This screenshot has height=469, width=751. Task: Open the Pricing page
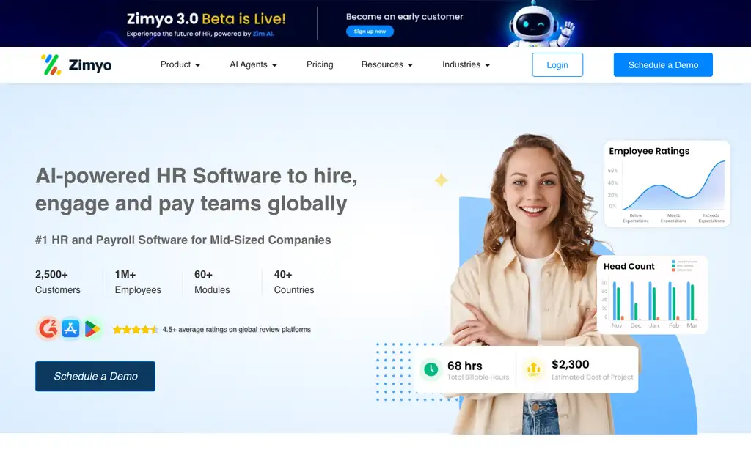pos(320,64)
